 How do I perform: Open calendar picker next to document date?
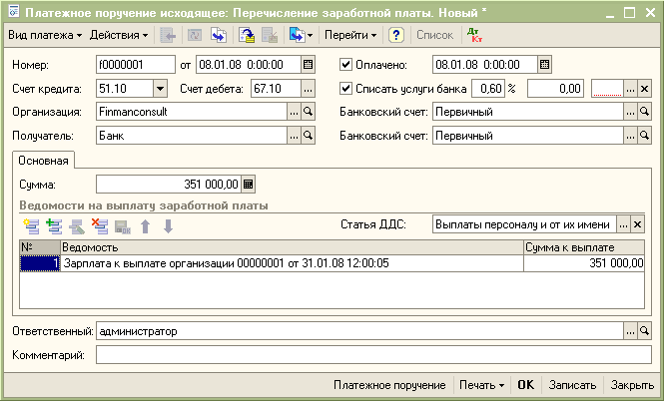point(308,65)
